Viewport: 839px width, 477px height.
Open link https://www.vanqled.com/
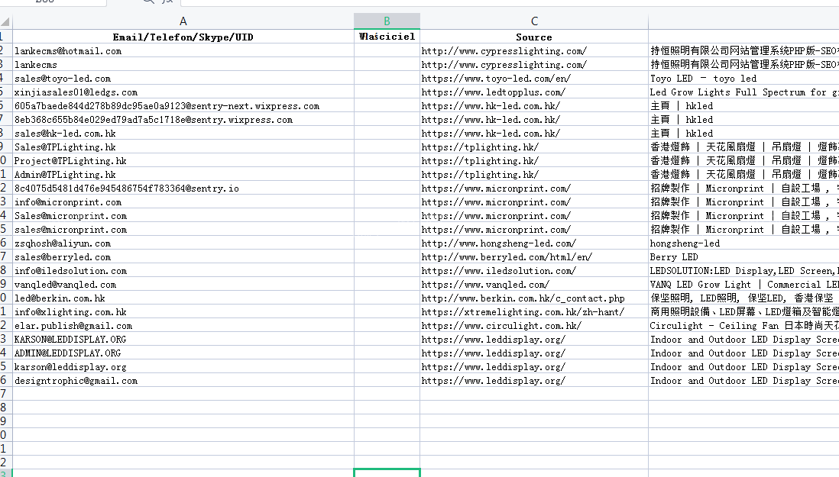485,285
